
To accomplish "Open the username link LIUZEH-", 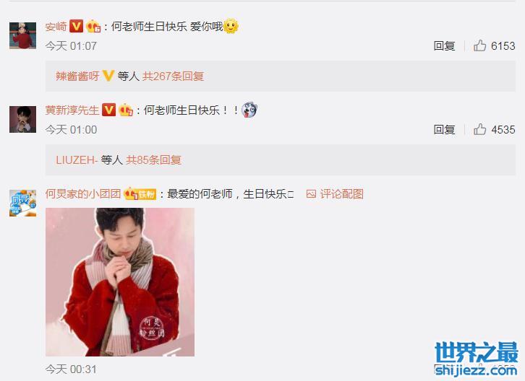I will tap(77, 159).
